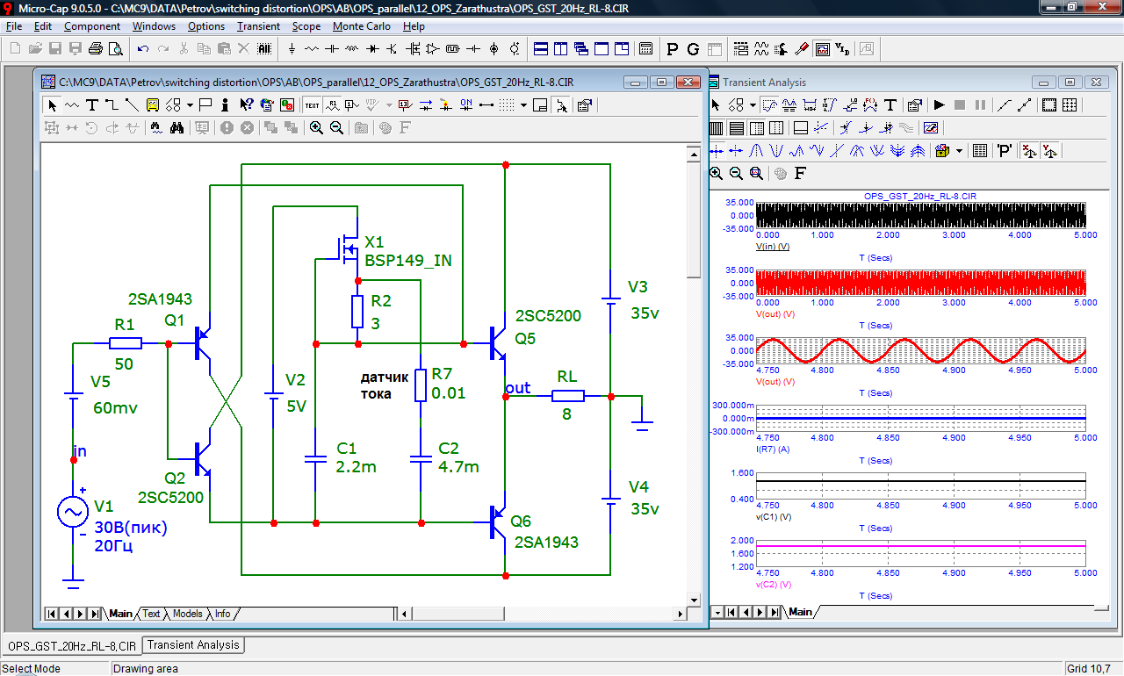Toggle attribute text R1 display

(333, 105)
